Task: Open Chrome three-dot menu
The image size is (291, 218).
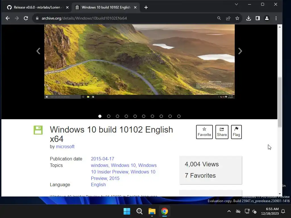Action: point(276,18)
